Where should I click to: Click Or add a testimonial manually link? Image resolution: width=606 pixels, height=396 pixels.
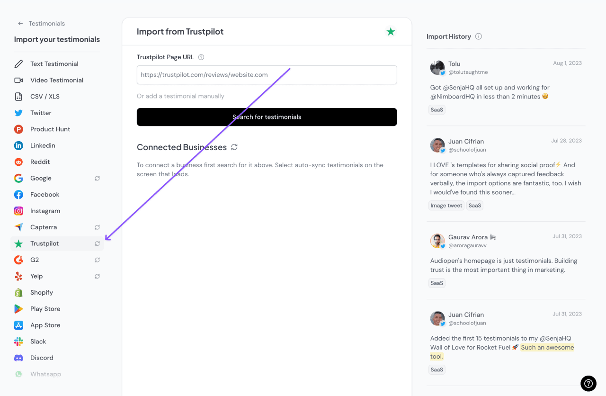click(180, 96)
